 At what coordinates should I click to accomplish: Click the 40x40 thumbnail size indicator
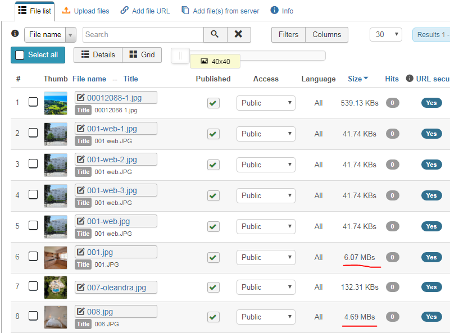pos(215,61)
